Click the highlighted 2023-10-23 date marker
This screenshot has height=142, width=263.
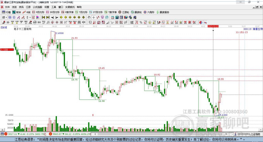point(213,26)
